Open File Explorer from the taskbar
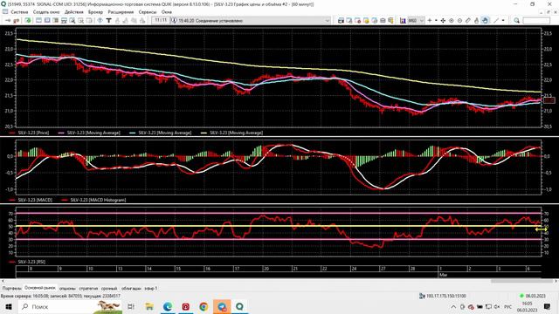The width and height of the screenshot is (559, 314). click(x=149, y=306)
